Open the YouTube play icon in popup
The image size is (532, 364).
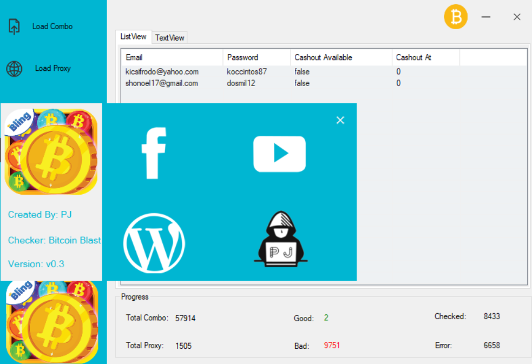(x=280, y=154)
